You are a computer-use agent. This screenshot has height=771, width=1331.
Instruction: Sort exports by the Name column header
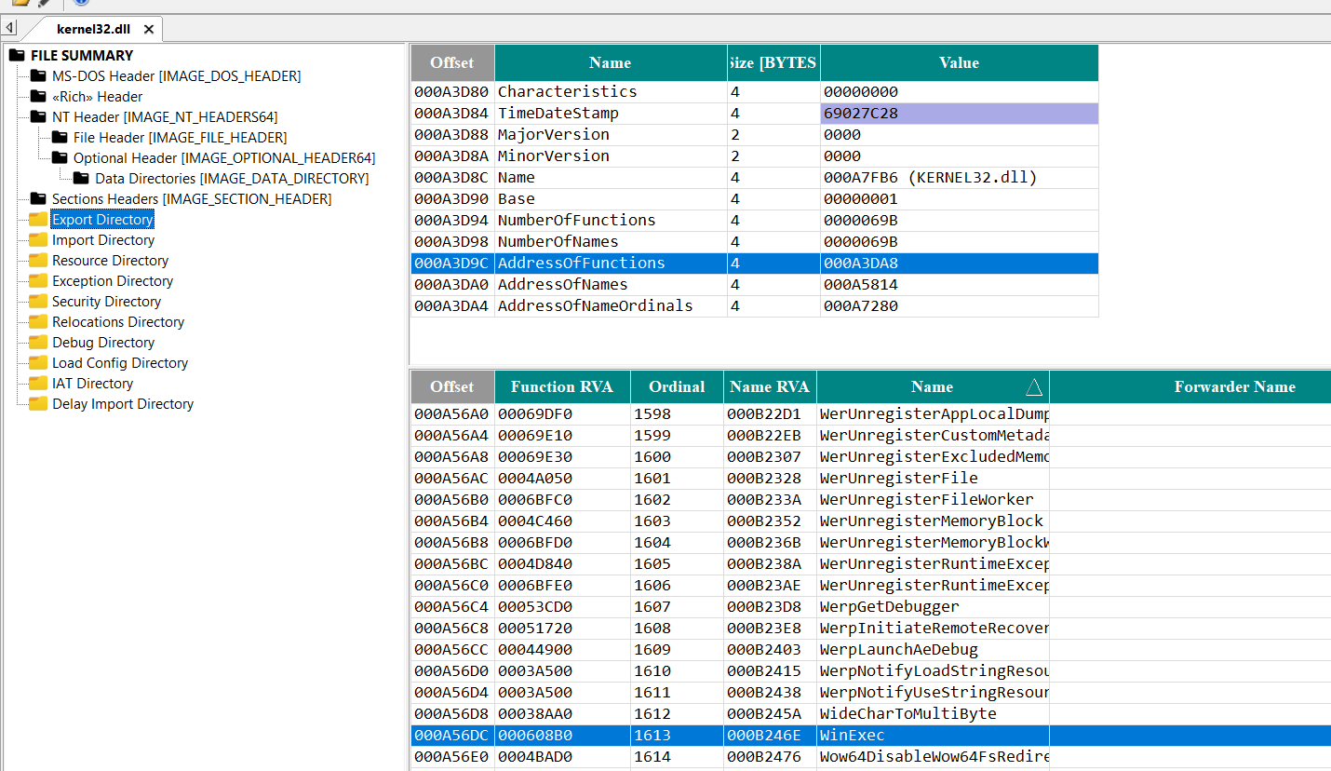[932, 385]
